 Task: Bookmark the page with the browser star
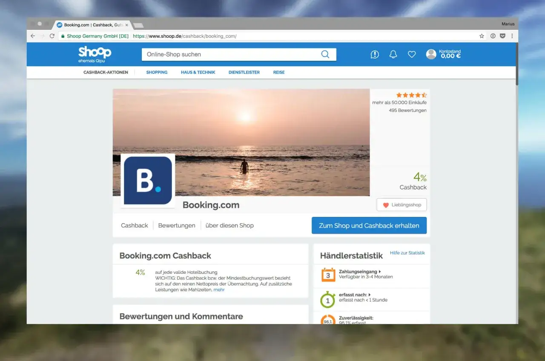(482, 36)
